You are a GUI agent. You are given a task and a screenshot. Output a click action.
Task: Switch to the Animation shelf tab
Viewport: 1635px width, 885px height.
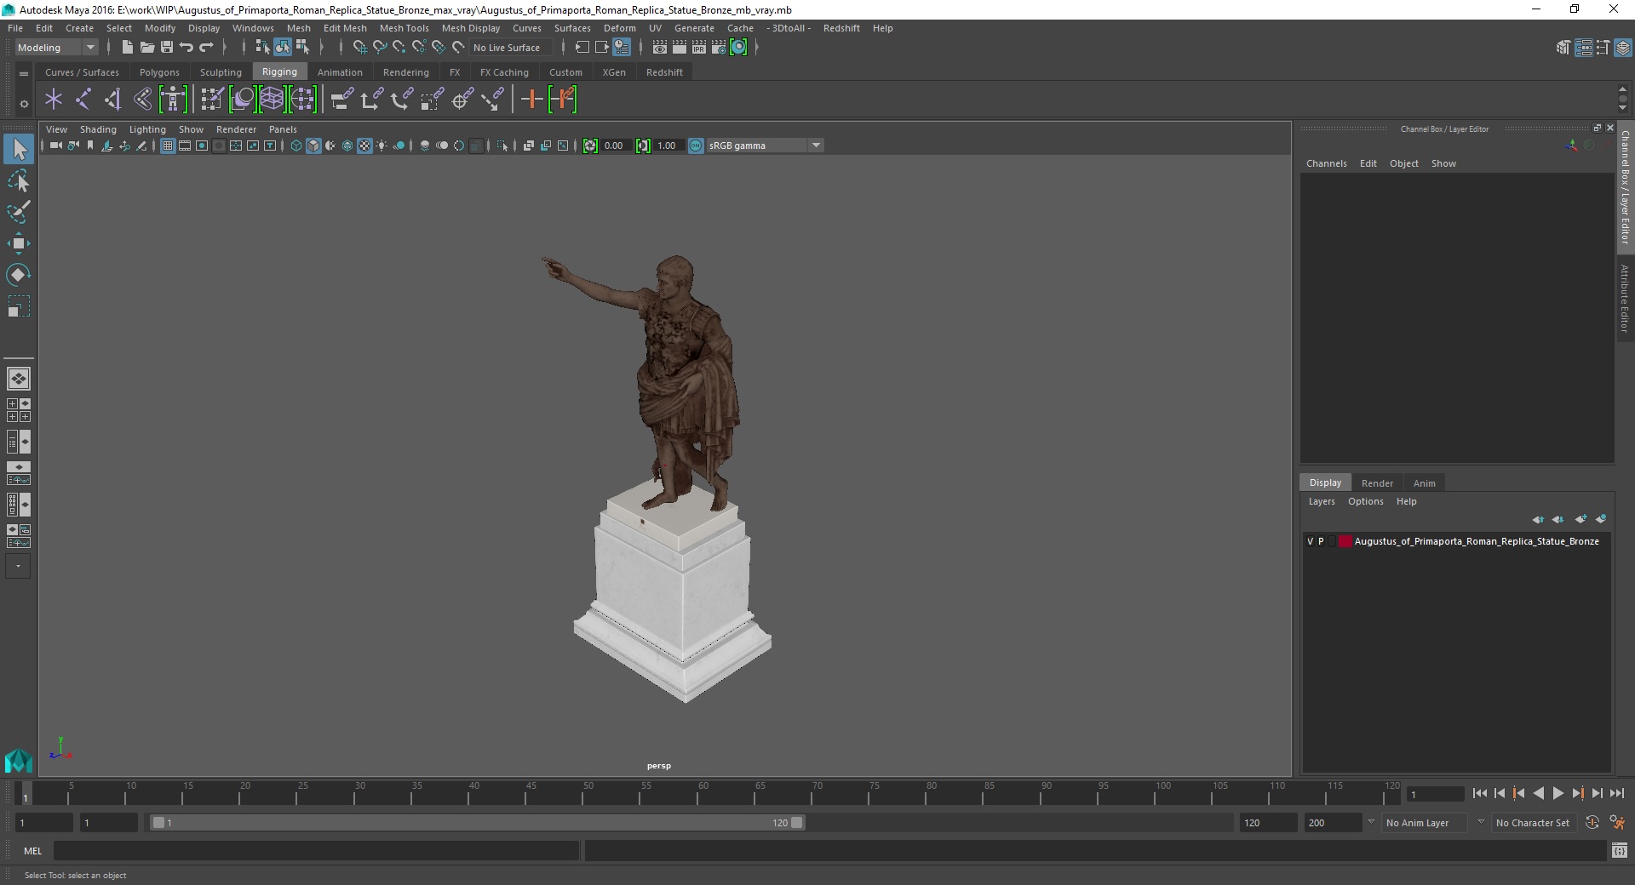click(340, 72)
